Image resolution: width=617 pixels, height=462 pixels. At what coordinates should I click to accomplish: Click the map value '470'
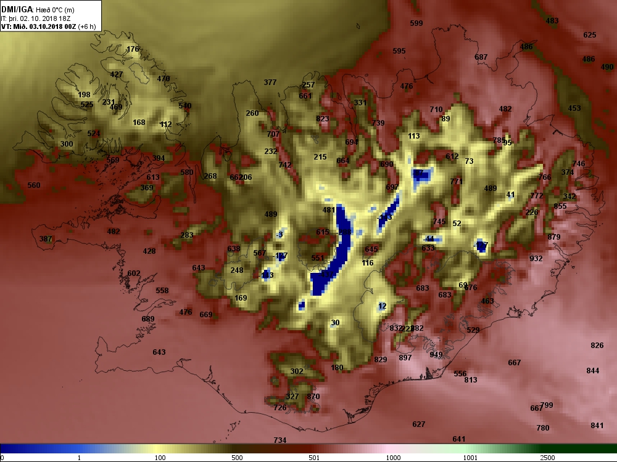tap(164, 79)
